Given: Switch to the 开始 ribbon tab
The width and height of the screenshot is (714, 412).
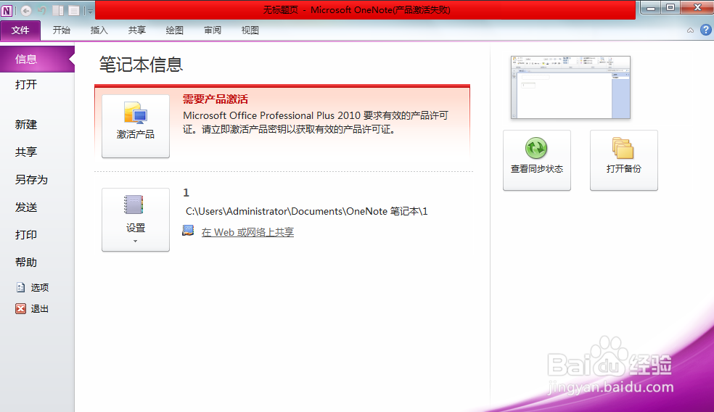Looking at the screenshot, I should 62,30.
